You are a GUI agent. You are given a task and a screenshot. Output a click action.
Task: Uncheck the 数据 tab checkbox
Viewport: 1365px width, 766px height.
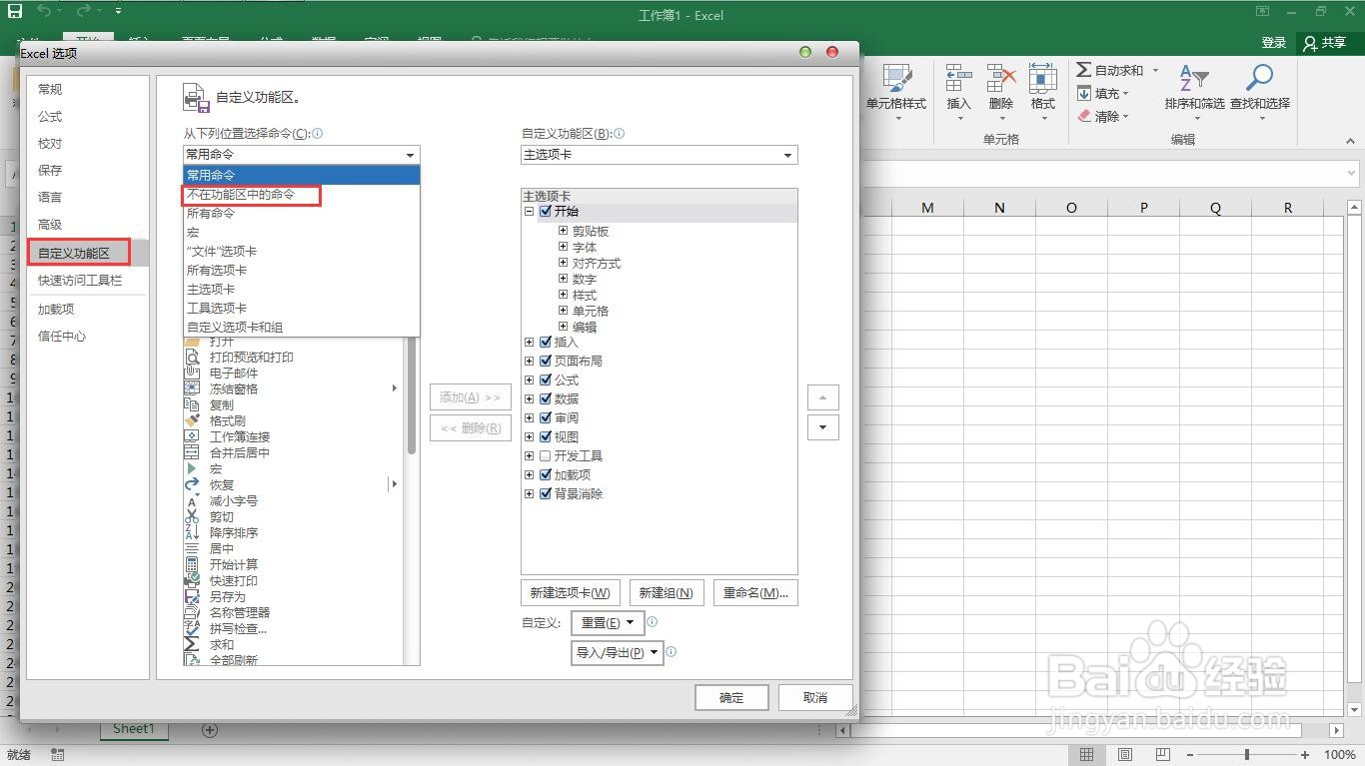[545, 398]
